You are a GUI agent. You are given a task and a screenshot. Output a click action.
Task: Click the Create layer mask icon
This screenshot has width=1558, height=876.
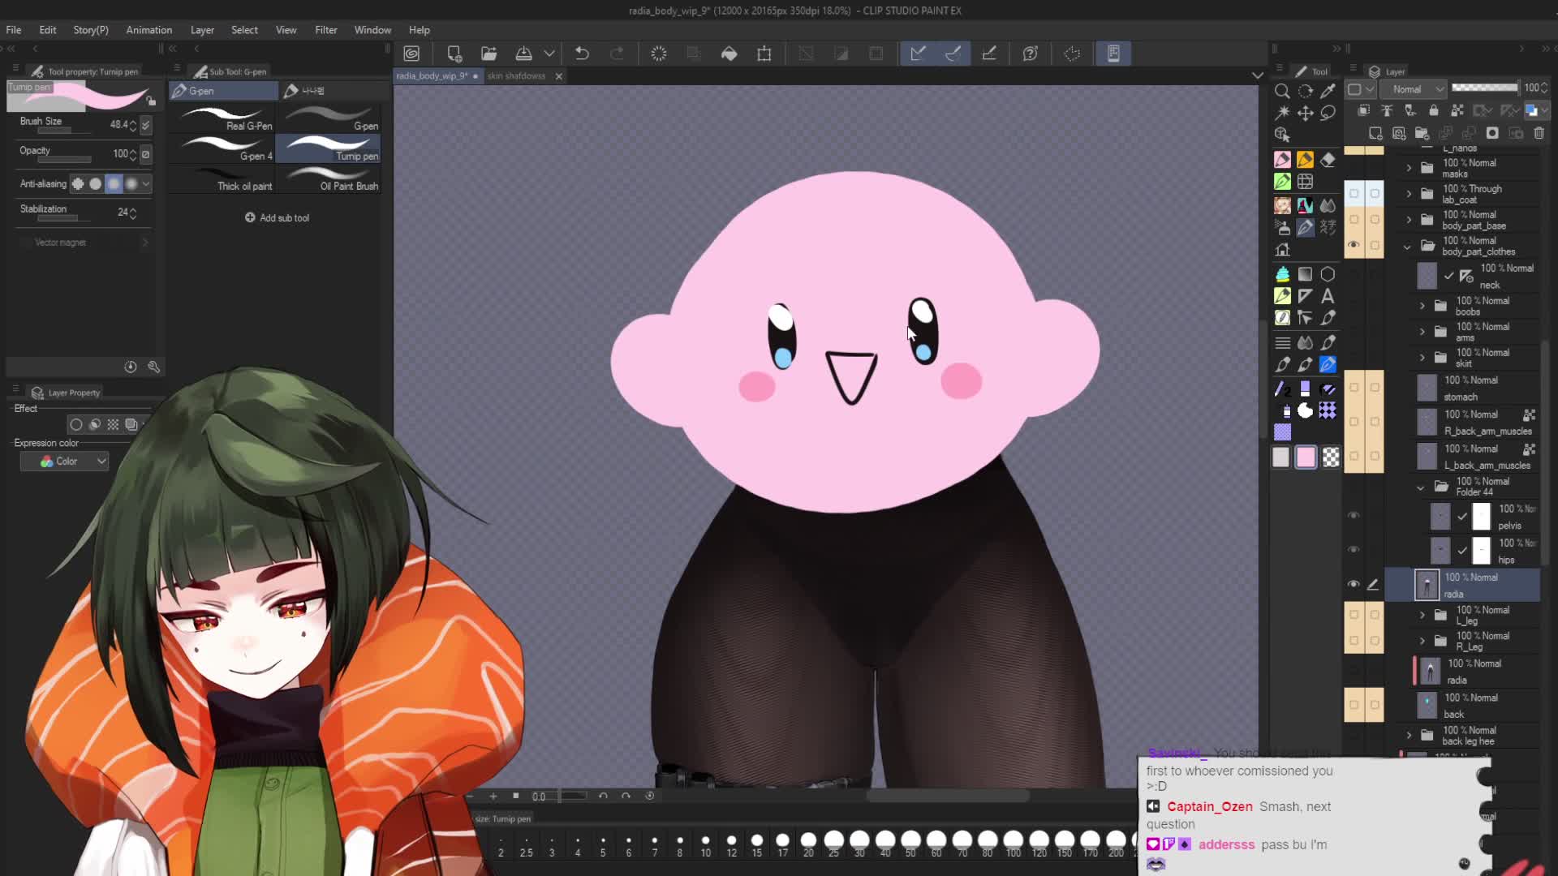pos(1492,133)
